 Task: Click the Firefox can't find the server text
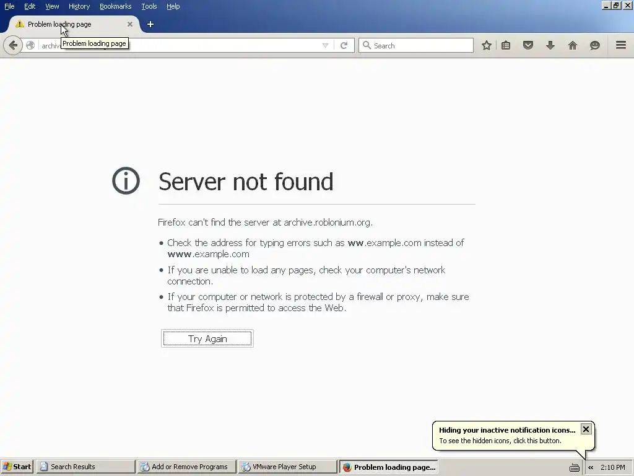tap(265, 223)
